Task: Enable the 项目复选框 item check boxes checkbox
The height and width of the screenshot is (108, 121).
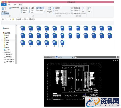Action: point(72,8)
